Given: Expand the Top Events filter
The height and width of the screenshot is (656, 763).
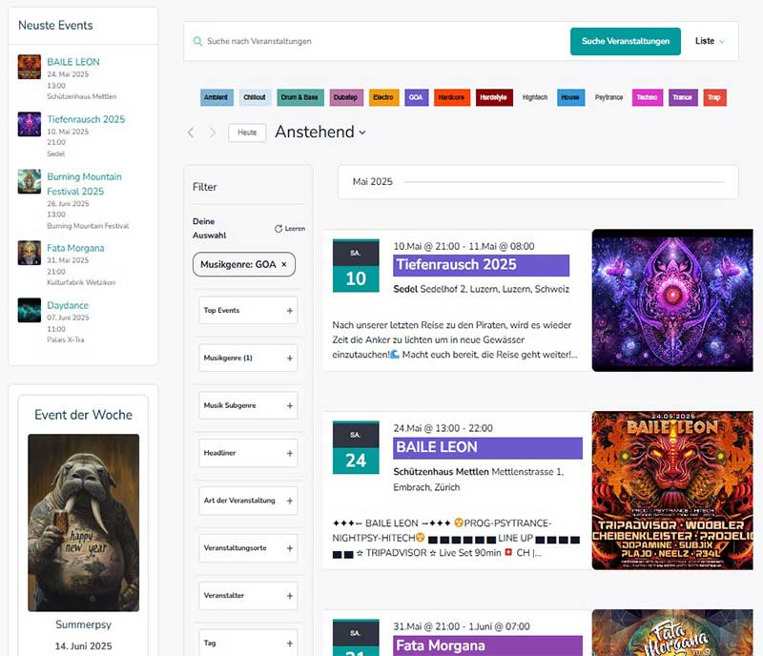Looking at the screenshot, I should pyautogui.click(x=290, y=311).
